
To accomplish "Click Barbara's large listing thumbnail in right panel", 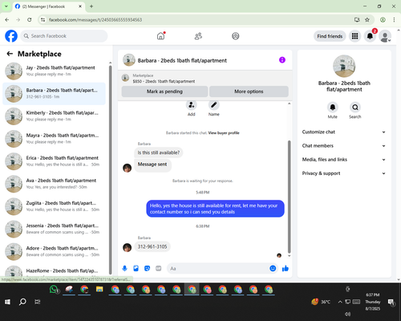I will coord(344,67).
